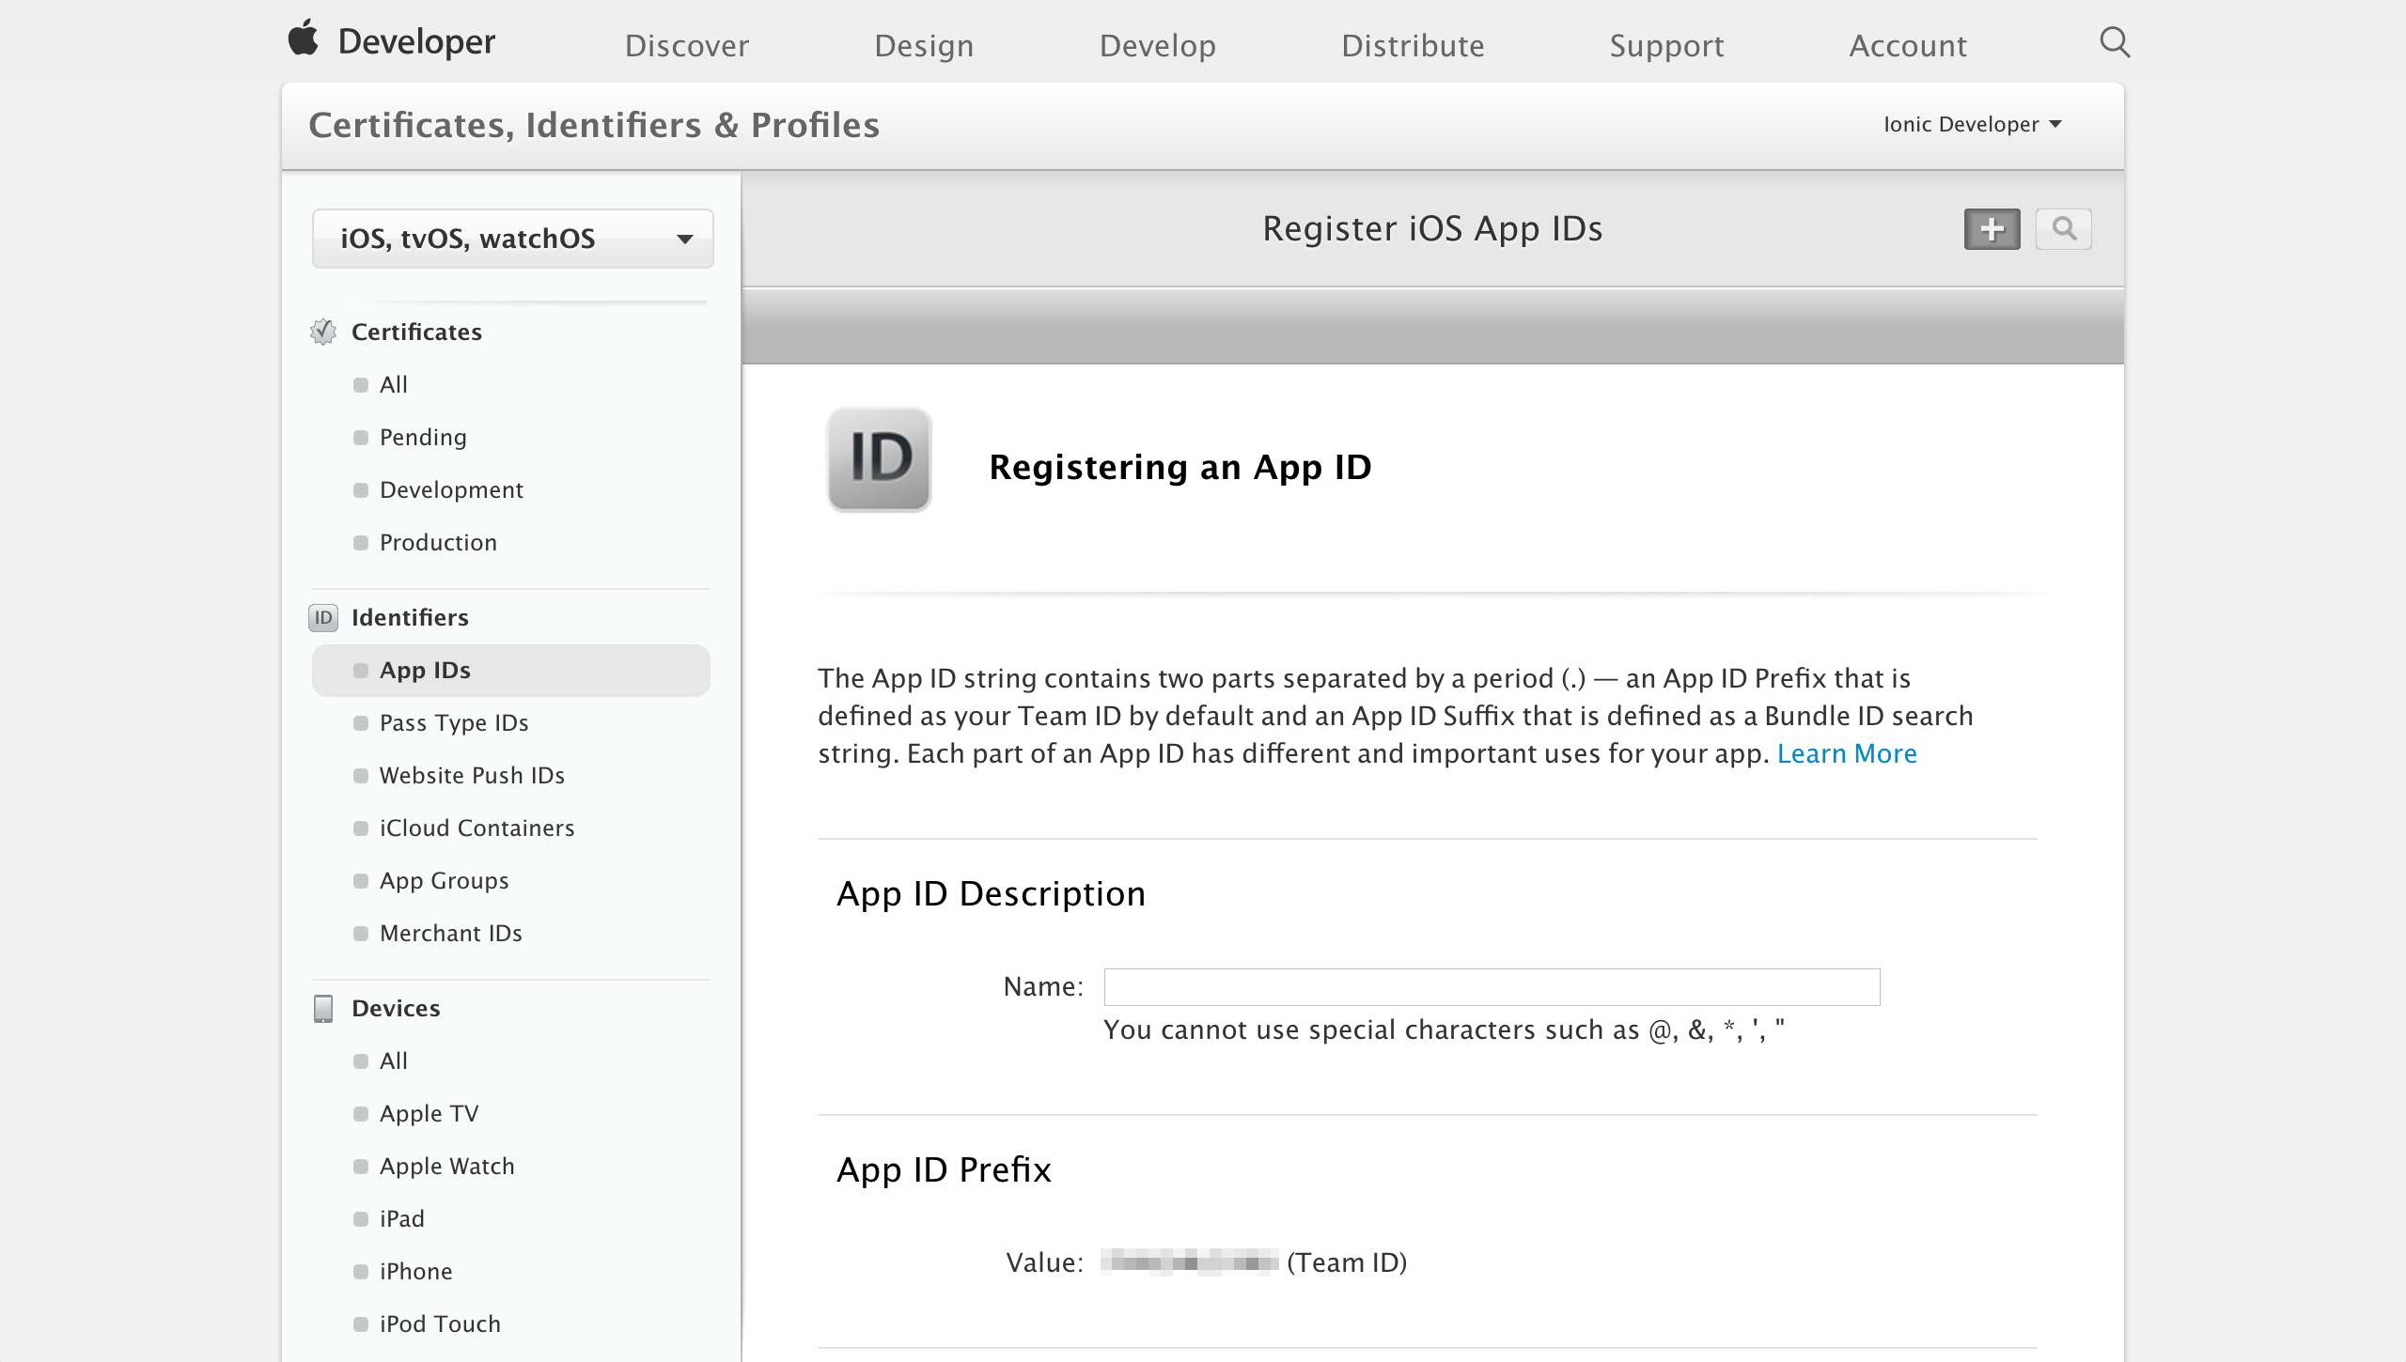Click the App ID Description heading

[x=992, y=893]
